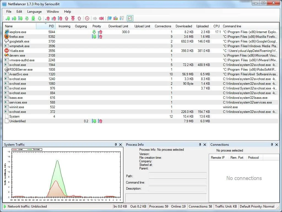The image size is (282, 212).
Task: Toggle auto-hide pin on System Traffic panel
Action: click(x=116, y=145)
